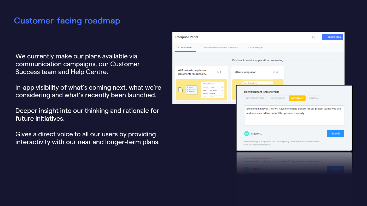Select the IMPORTANT importance level
The image size is (367, 206).
click(297, 98)
